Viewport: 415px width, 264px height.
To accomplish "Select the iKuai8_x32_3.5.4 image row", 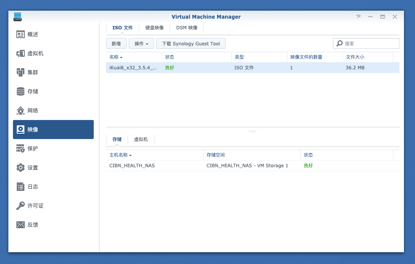I will (x=253, y=68).
